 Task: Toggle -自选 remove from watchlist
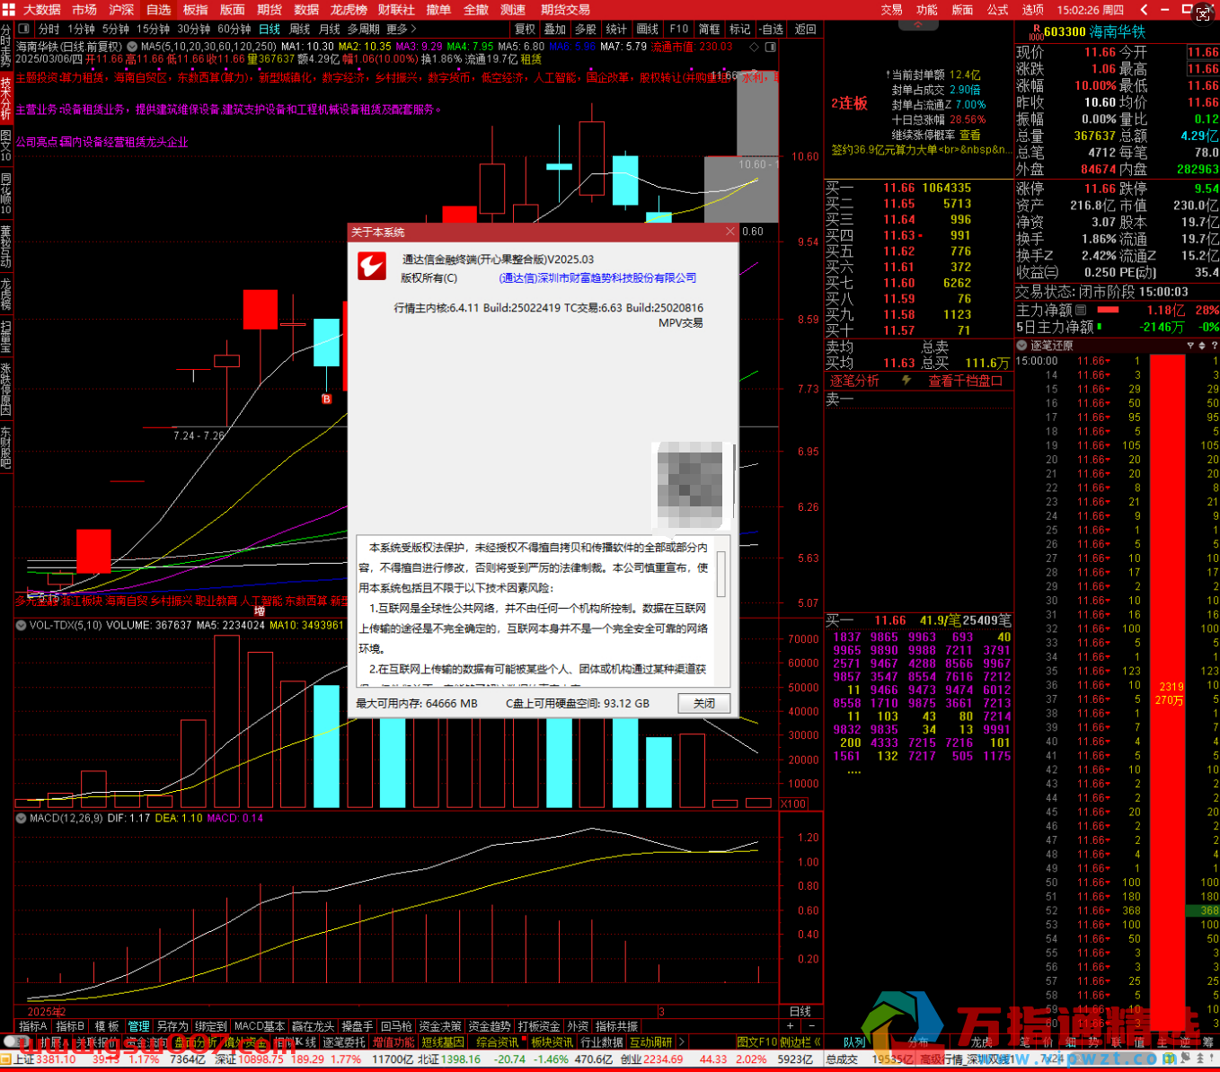(x=772, y=30)
